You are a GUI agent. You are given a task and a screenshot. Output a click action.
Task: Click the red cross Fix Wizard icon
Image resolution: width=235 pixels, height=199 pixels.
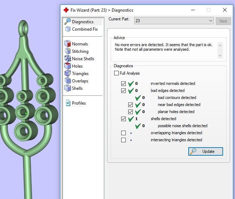66,10
